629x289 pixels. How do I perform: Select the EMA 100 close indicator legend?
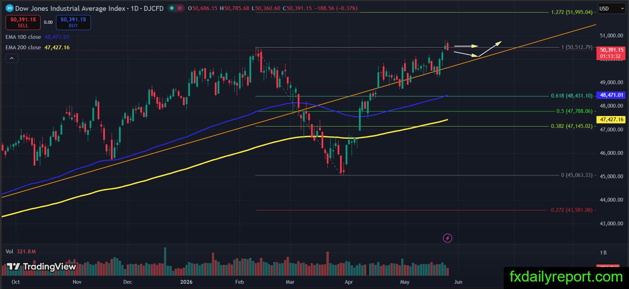[37, 37]
